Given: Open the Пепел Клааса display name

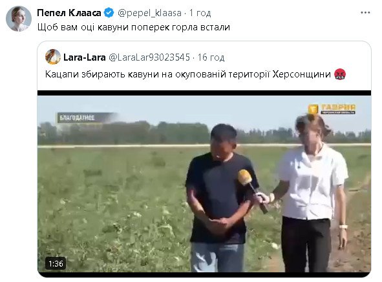Looking at the screenshot, I should (69, 13).
